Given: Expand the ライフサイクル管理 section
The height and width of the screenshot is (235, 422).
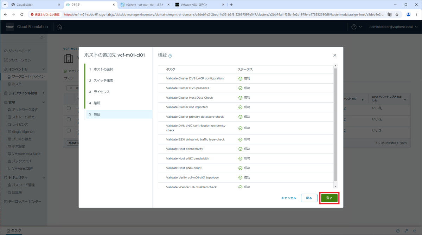Looking at the screenshot, I should 44,93.
